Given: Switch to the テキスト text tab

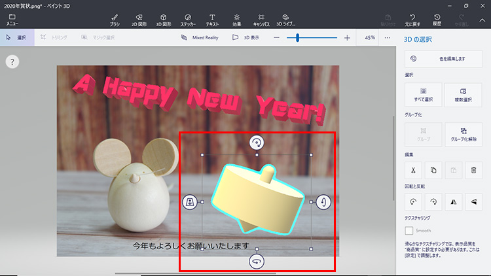Looking at the screenshot, I should point(213,20).
